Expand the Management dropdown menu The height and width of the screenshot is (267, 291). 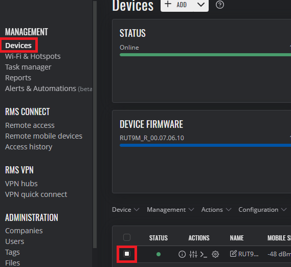click(x=170, y=210)
